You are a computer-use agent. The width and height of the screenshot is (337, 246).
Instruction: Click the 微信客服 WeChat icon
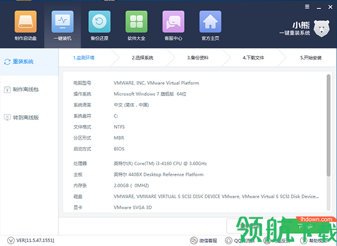(x=194, y=240)
